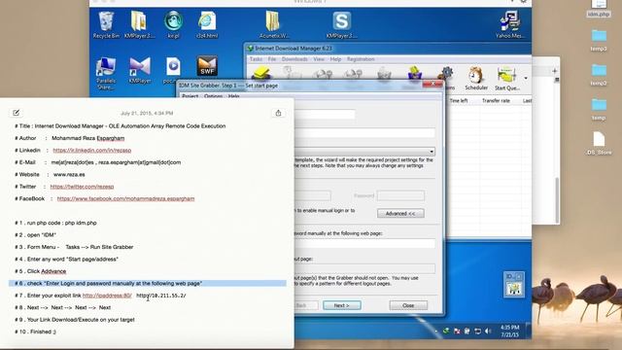Click the Add URL icon in IDM toolbar
This screenshot has width=622, height=350.
pyautogui.click(x=261, y=73)
